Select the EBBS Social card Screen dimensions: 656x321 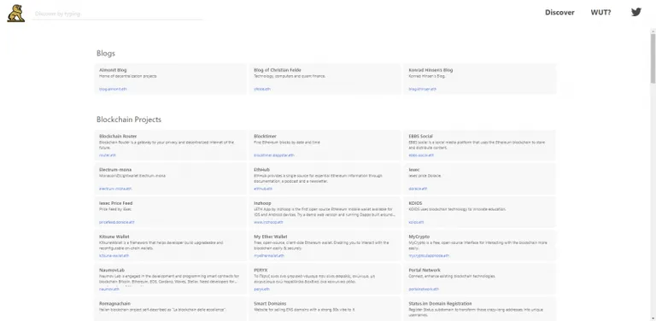pyautogui.click(x=480, y=145)
